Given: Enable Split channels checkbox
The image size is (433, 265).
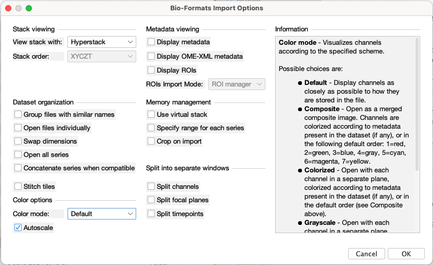Looking at the screenshot, I should (x=151, y=186).
